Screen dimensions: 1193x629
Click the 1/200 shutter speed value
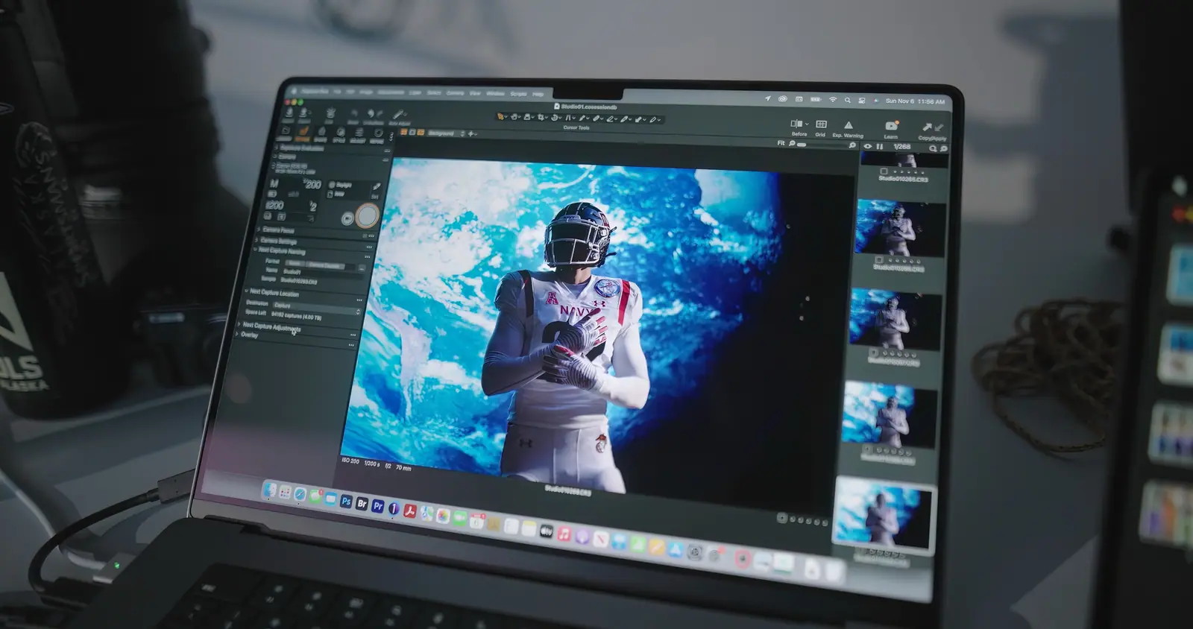[312, 184]
